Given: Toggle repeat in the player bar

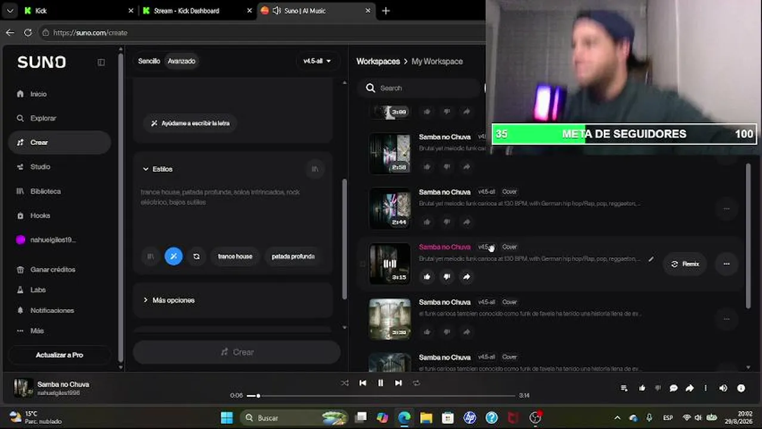Looking at the screenshot, I should tap(416, 383).
